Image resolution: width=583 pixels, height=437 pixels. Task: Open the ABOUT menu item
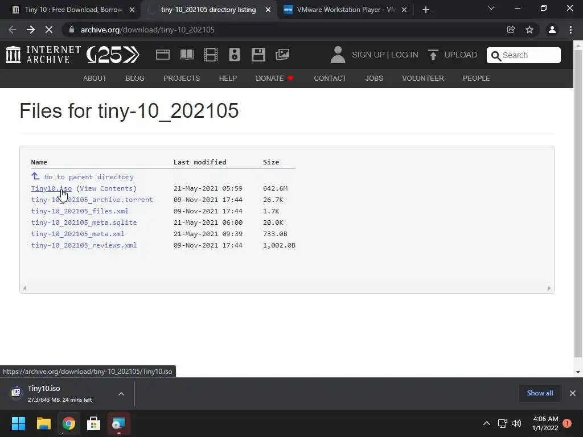click(x=95, y=79)
